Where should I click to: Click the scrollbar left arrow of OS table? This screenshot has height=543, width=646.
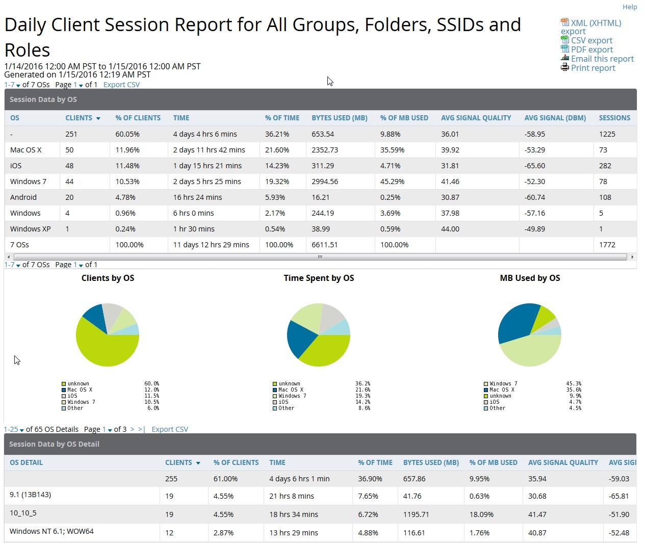(8, 257)
